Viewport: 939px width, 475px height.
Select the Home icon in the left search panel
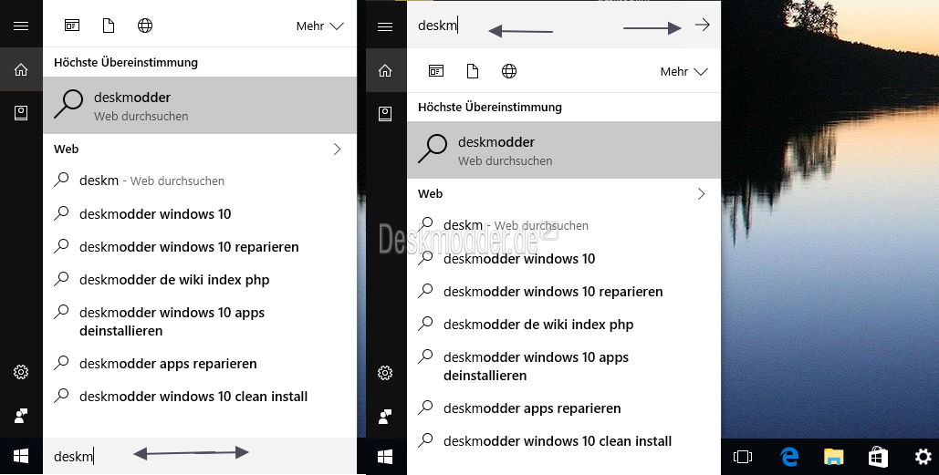(21, 70)
